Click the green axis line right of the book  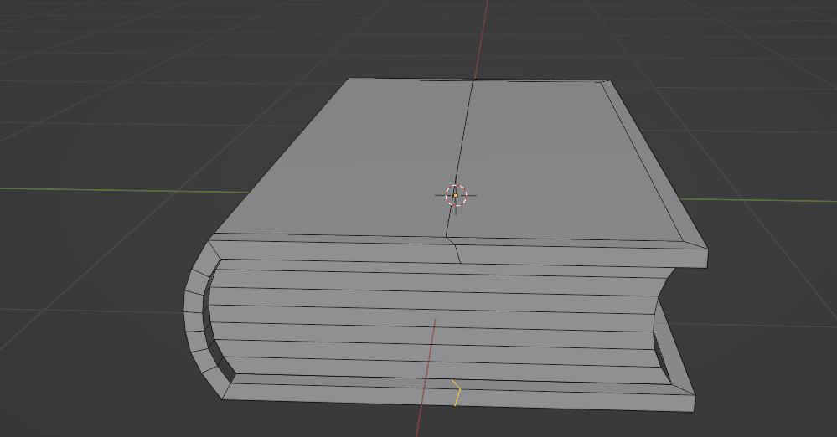pos(771,201)
